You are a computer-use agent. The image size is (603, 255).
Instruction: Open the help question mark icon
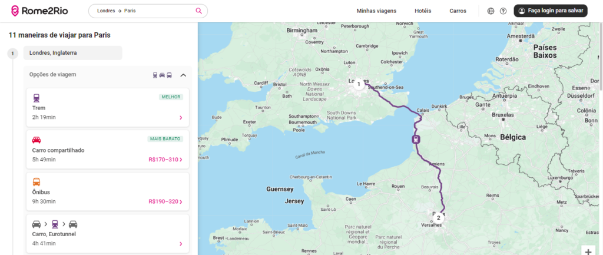pos(503,11)
